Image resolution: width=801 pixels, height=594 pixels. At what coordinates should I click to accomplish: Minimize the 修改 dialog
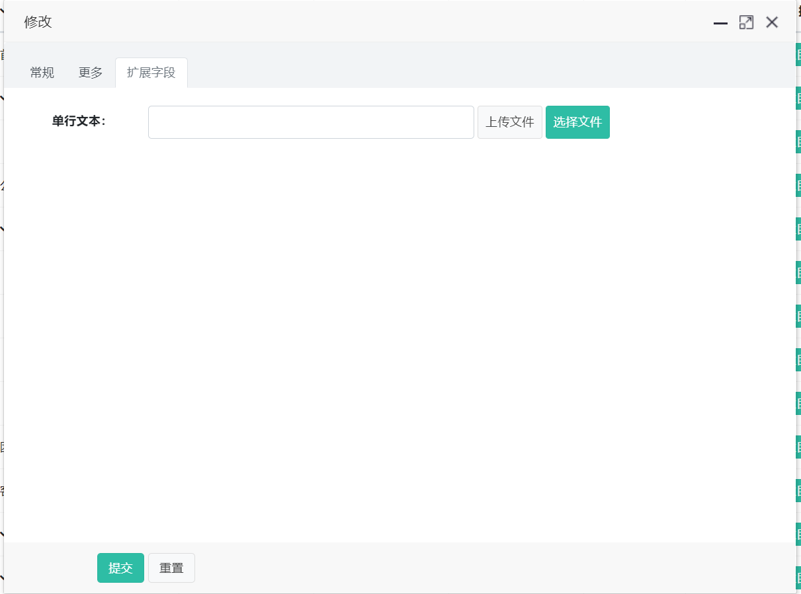720,23
